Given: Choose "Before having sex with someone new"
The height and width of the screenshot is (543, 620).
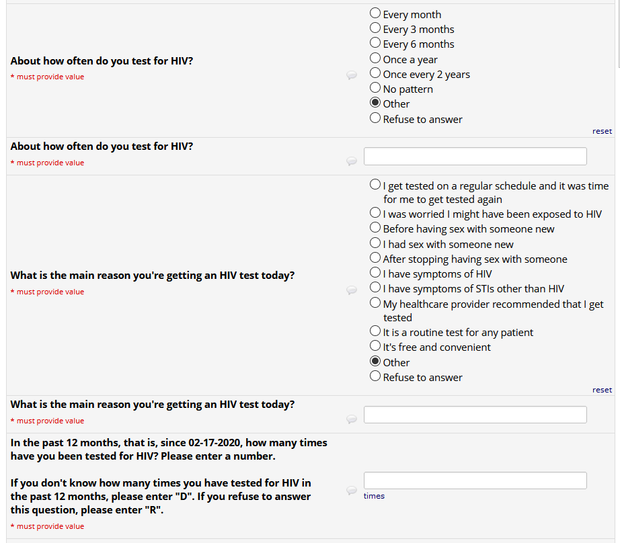Looking at the screenshot, I should pyautogui.click(x=375, y=228).
